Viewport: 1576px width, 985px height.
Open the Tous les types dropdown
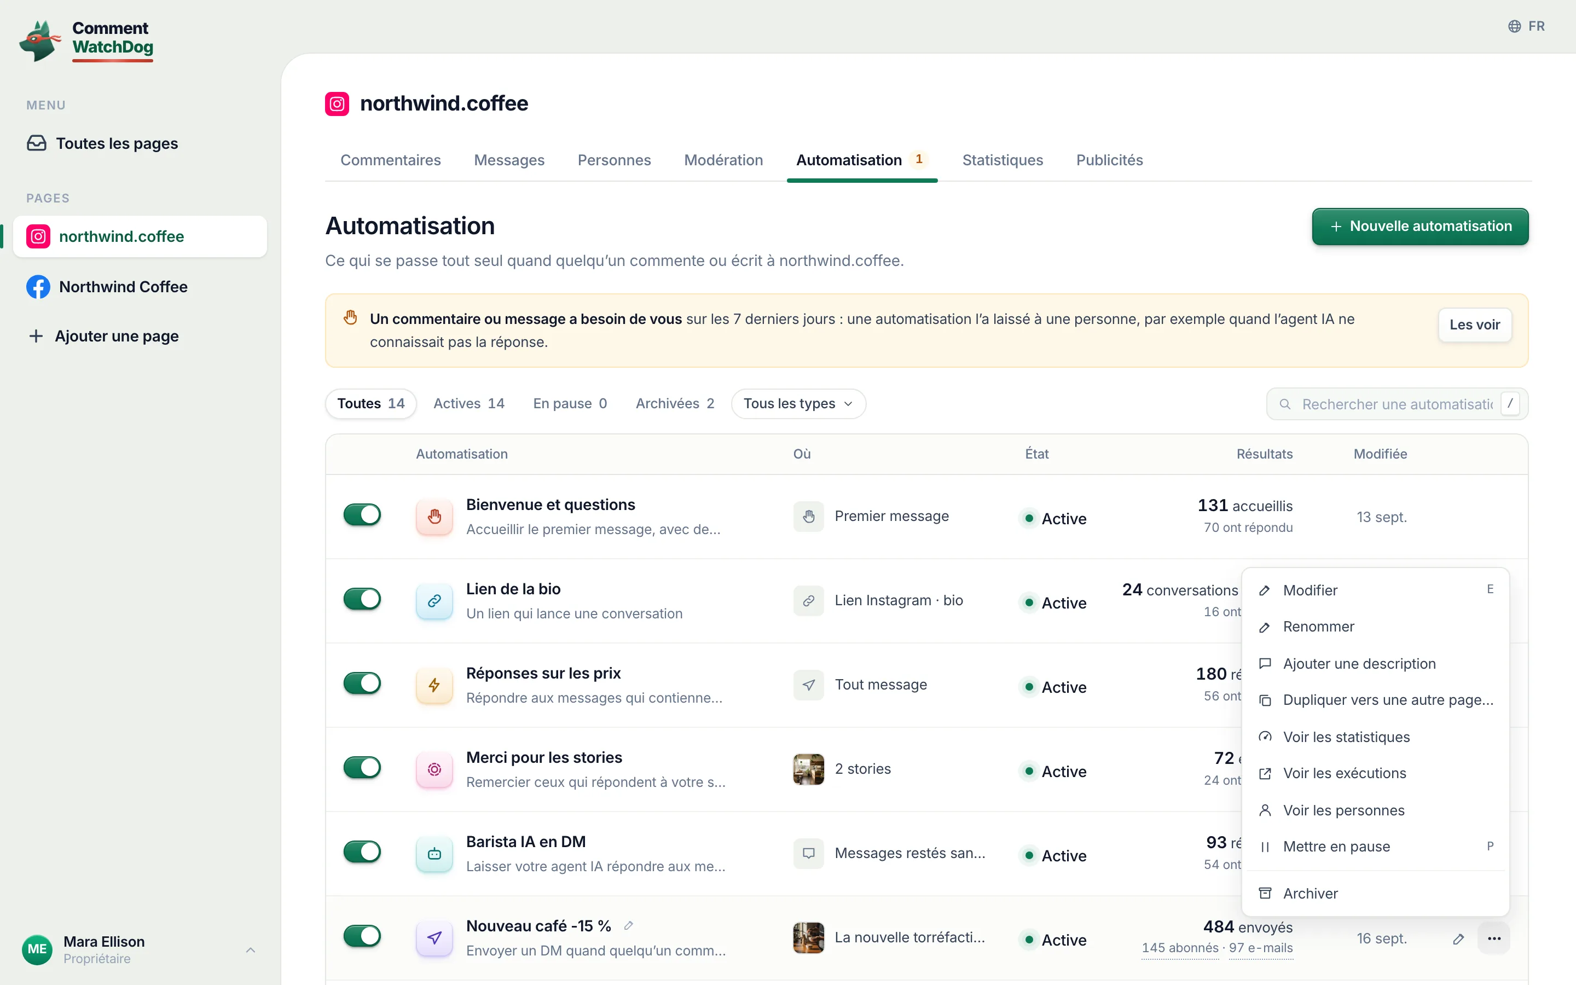click(798, 404)
